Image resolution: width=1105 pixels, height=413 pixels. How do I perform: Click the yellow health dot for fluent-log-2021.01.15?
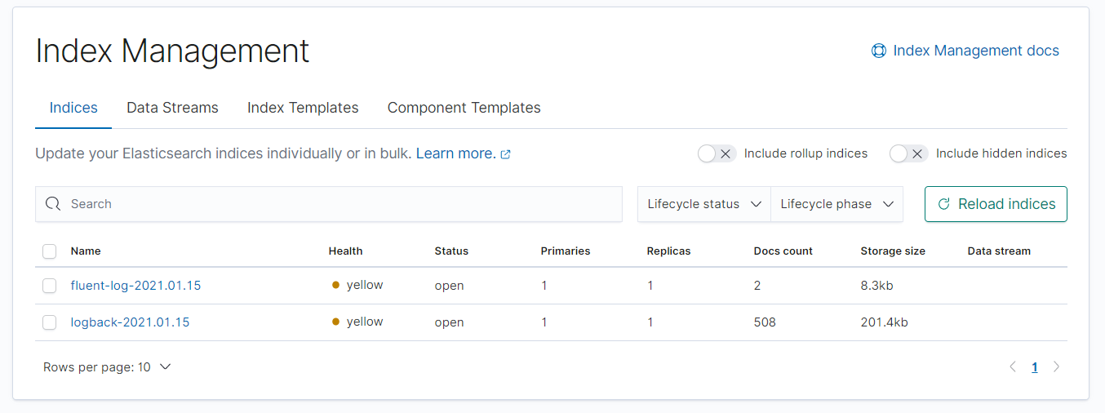coord(335,286)
